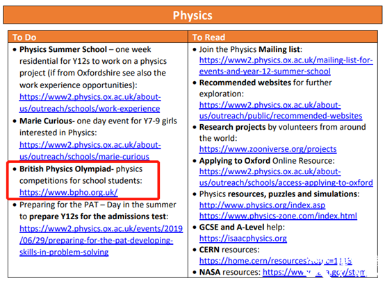Click the Marie Curious bold heading
This screenshot has width=385, height=283.
[47, 121]
